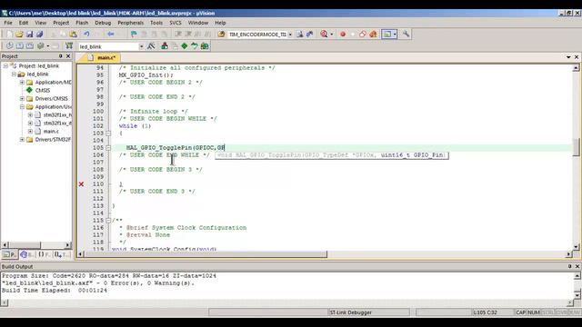Image resolution: width=582 pixels, height=327 pixels.
Task: Create a new file with the New icon
Action: click(9, 35)
